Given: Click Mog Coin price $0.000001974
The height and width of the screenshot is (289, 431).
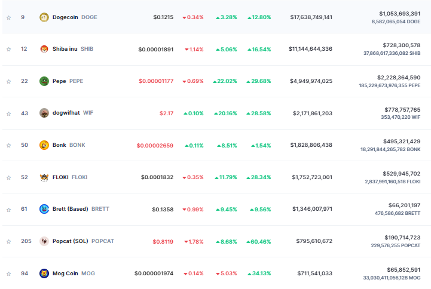Looking at the screenshot, I should [x=154, y=273].
